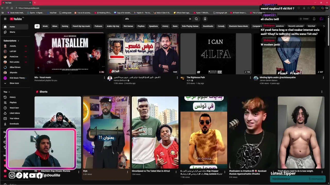Select the Mixes filter chip
This screenshot has width=330, height=185.
coord(55,26)
